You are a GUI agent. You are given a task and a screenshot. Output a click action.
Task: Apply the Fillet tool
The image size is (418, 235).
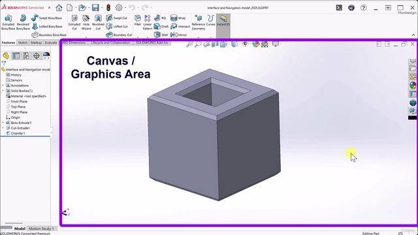[x=138, y=20]
